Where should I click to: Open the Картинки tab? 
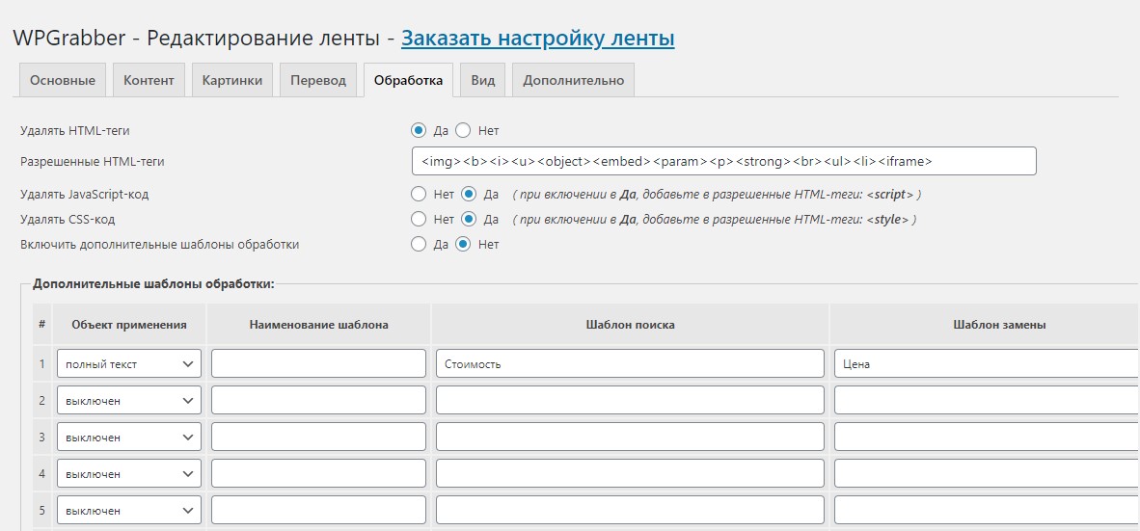[x=231, y=80]
